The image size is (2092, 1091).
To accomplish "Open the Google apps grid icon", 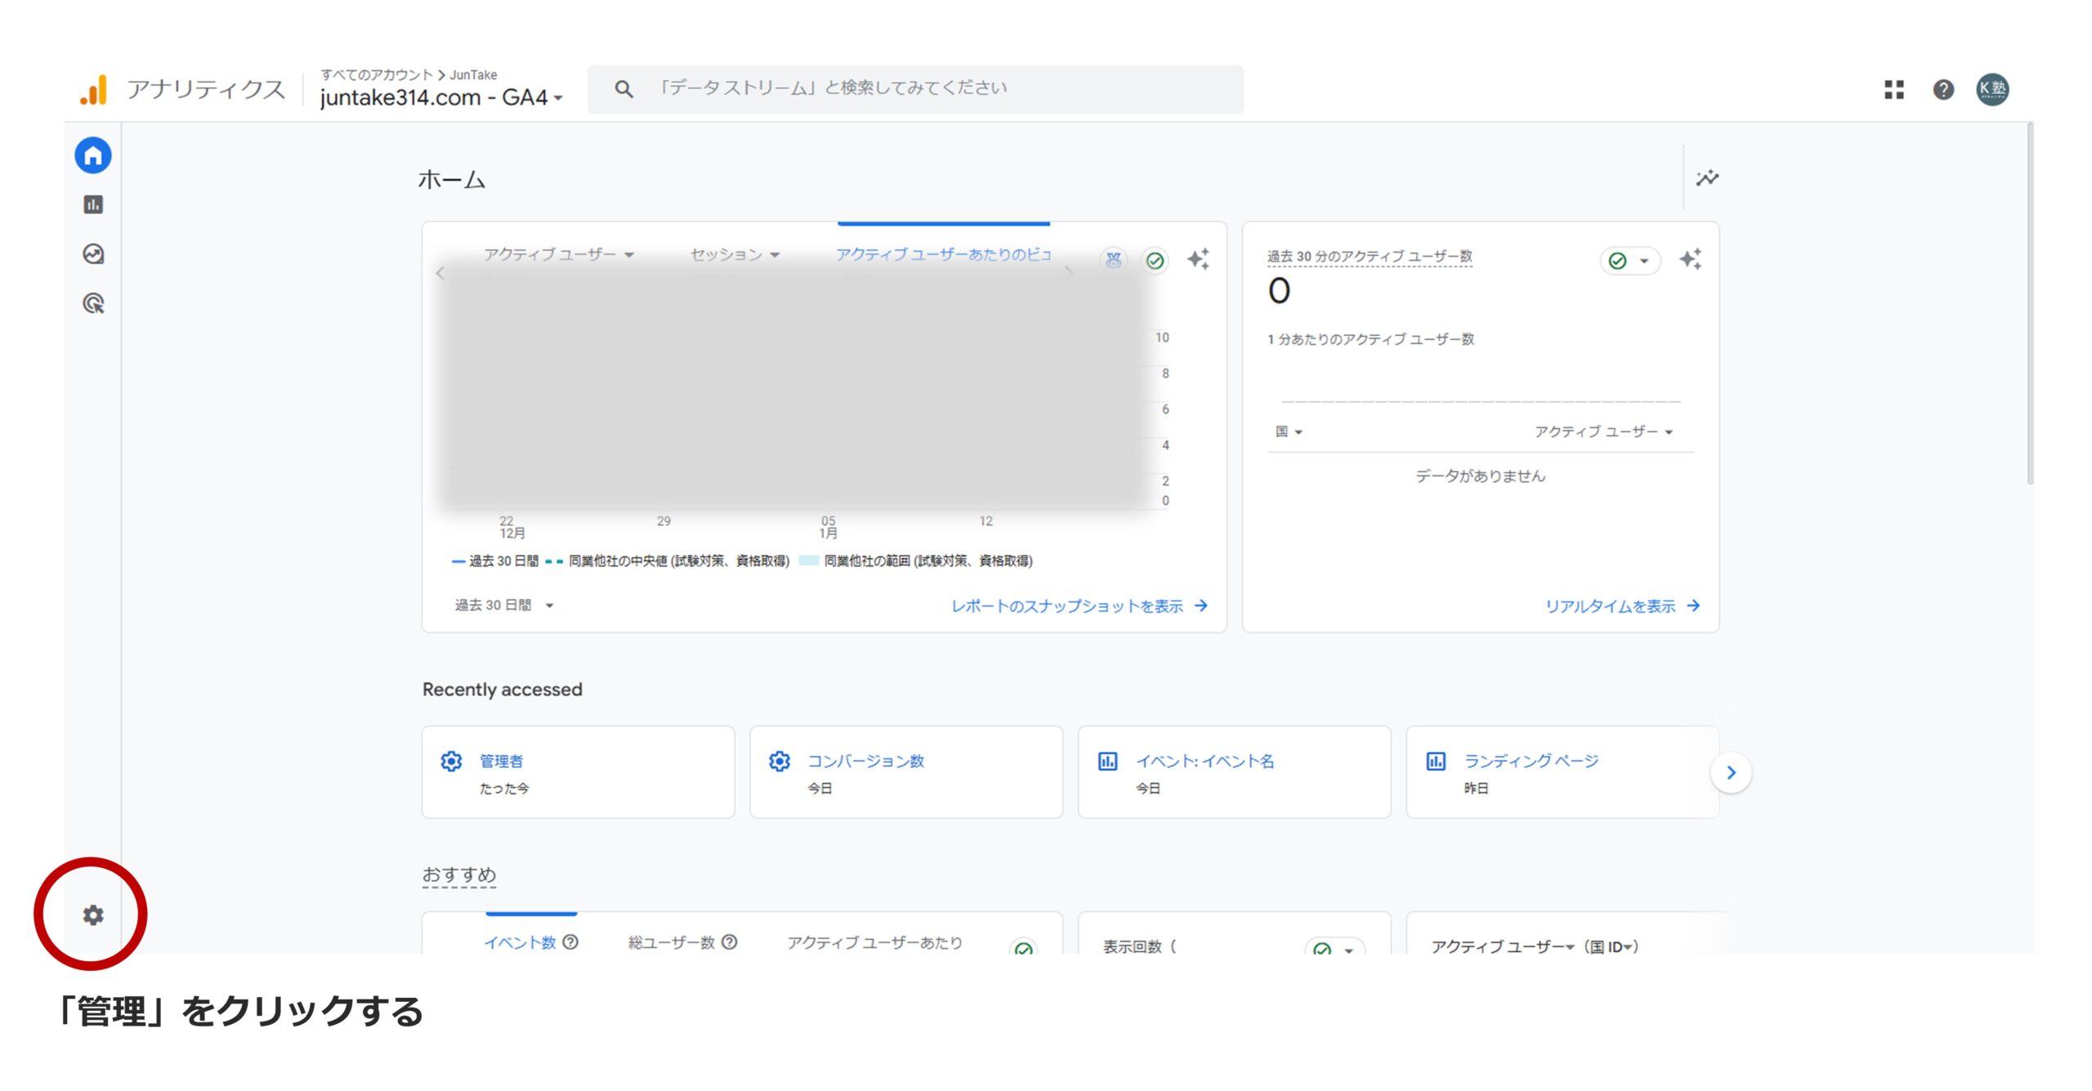I will pyautogui.click(x=1894, y=90).
